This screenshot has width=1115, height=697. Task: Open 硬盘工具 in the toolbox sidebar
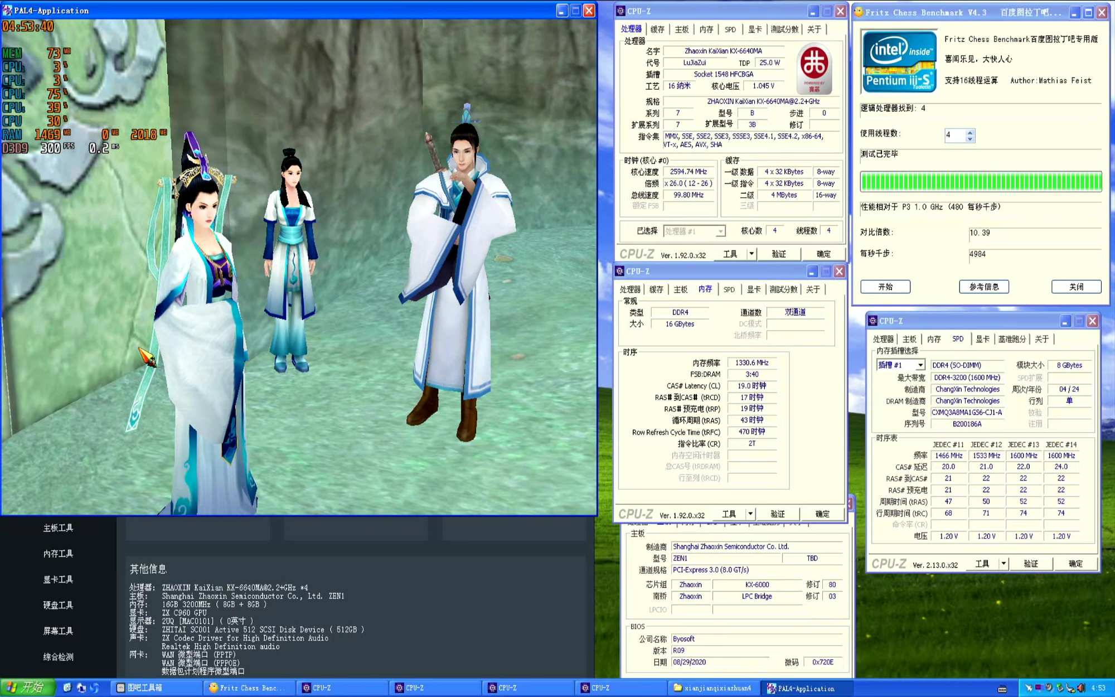[59, 605]
